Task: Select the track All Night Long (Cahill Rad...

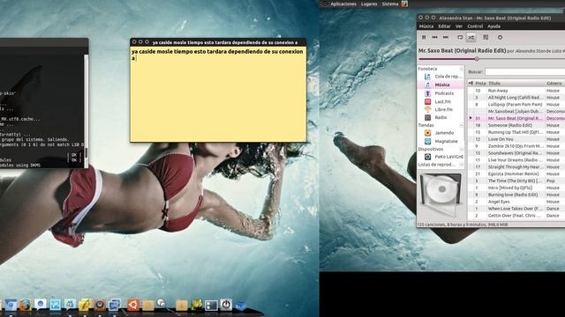Action: click(516, 98)
